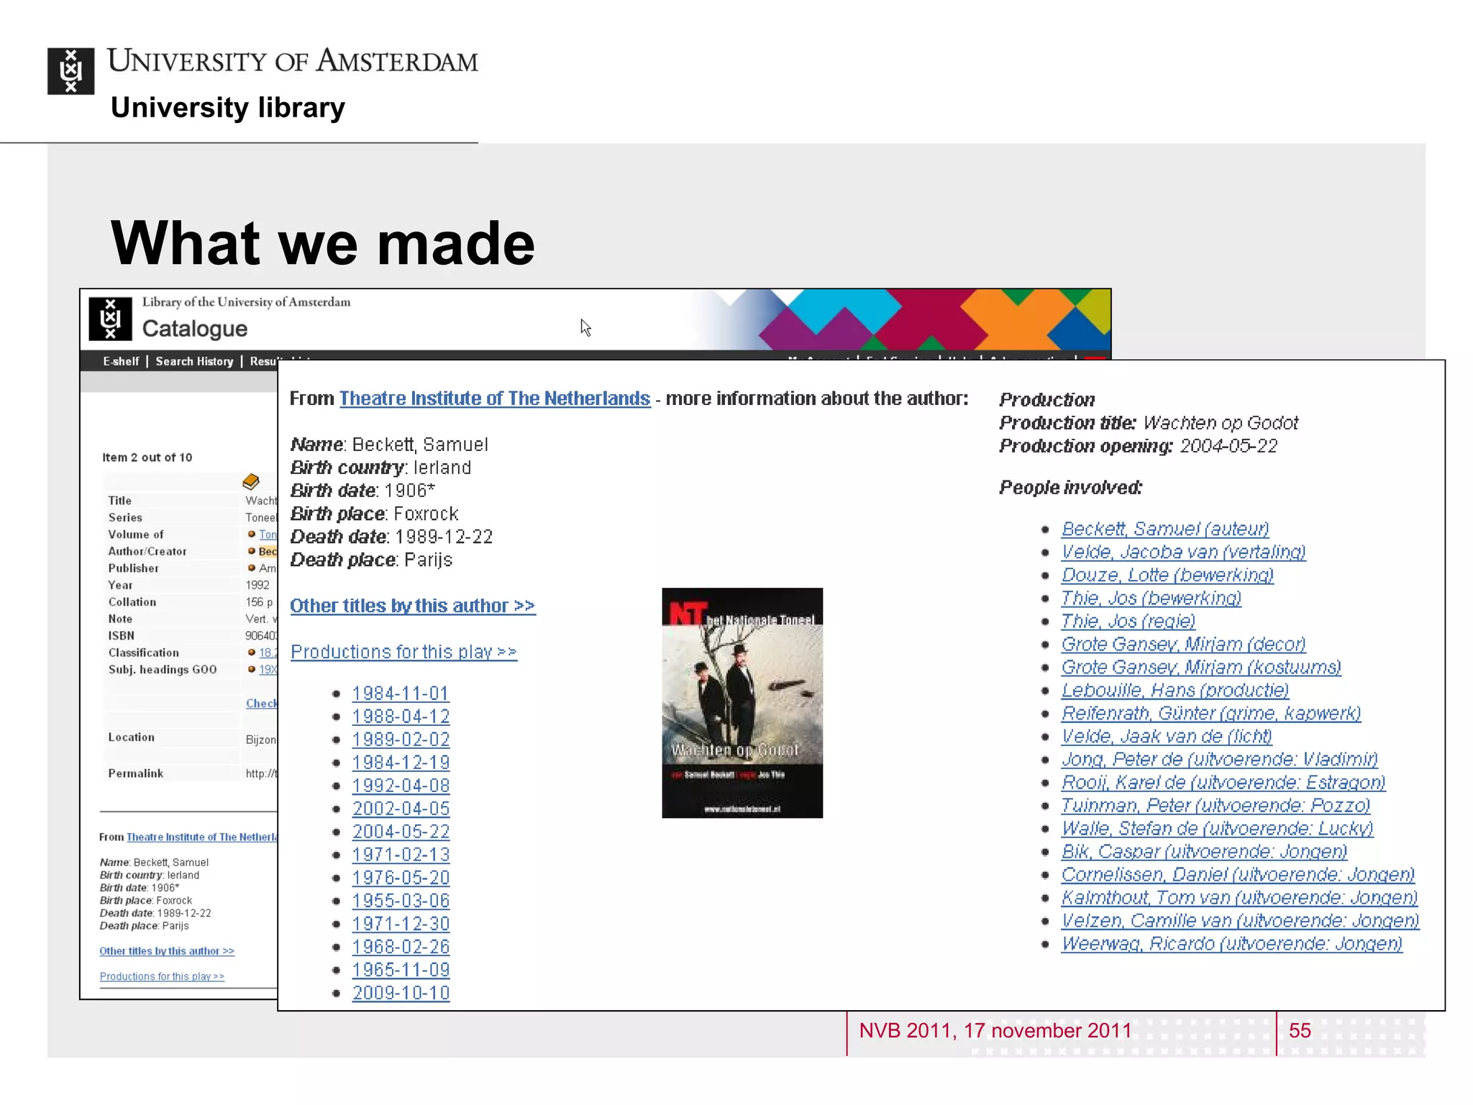The width and height of the screenshot is (1473, 1105).
Task: Open the E-shelf menu item
Action: [121, 361]
